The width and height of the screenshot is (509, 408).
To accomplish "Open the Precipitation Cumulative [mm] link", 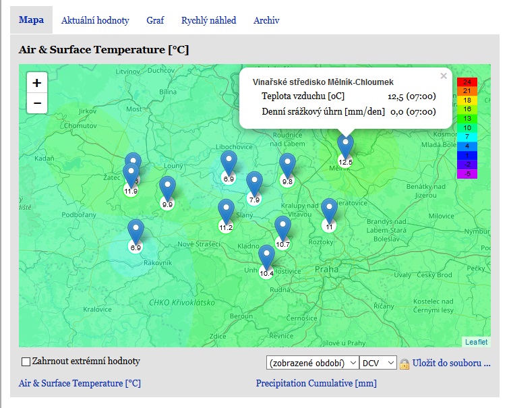I will (x=316, y=383).
